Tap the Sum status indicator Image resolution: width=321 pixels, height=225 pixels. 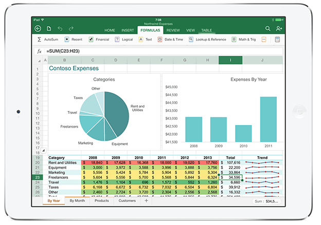266,201
